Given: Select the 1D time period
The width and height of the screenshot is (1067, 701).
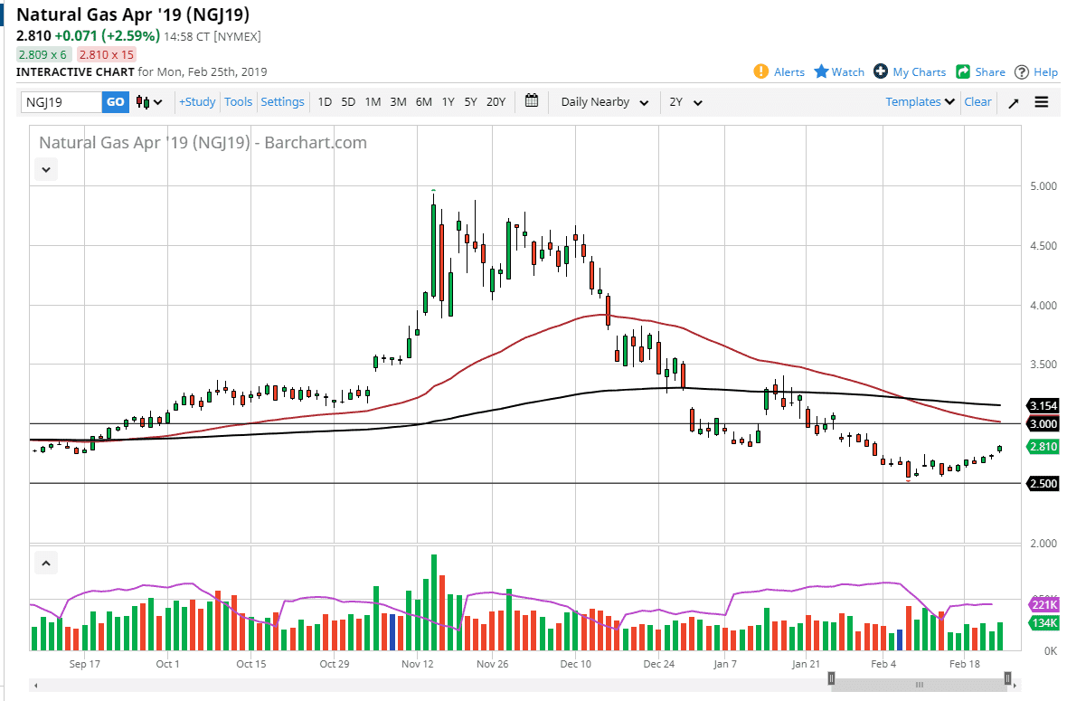Looking at the screenshot, I should click(x=324, y=102).
